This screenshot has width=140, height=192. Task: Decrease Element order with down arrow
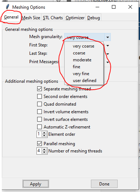coord(44,135)
